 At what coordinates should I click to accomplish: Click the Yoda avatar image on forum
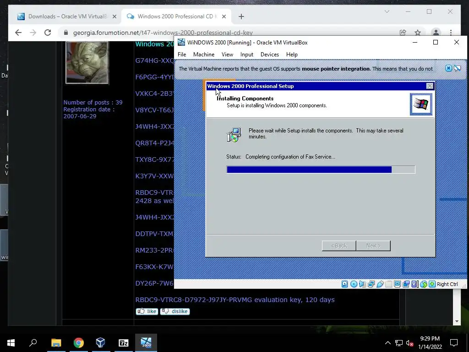[87, 62]
